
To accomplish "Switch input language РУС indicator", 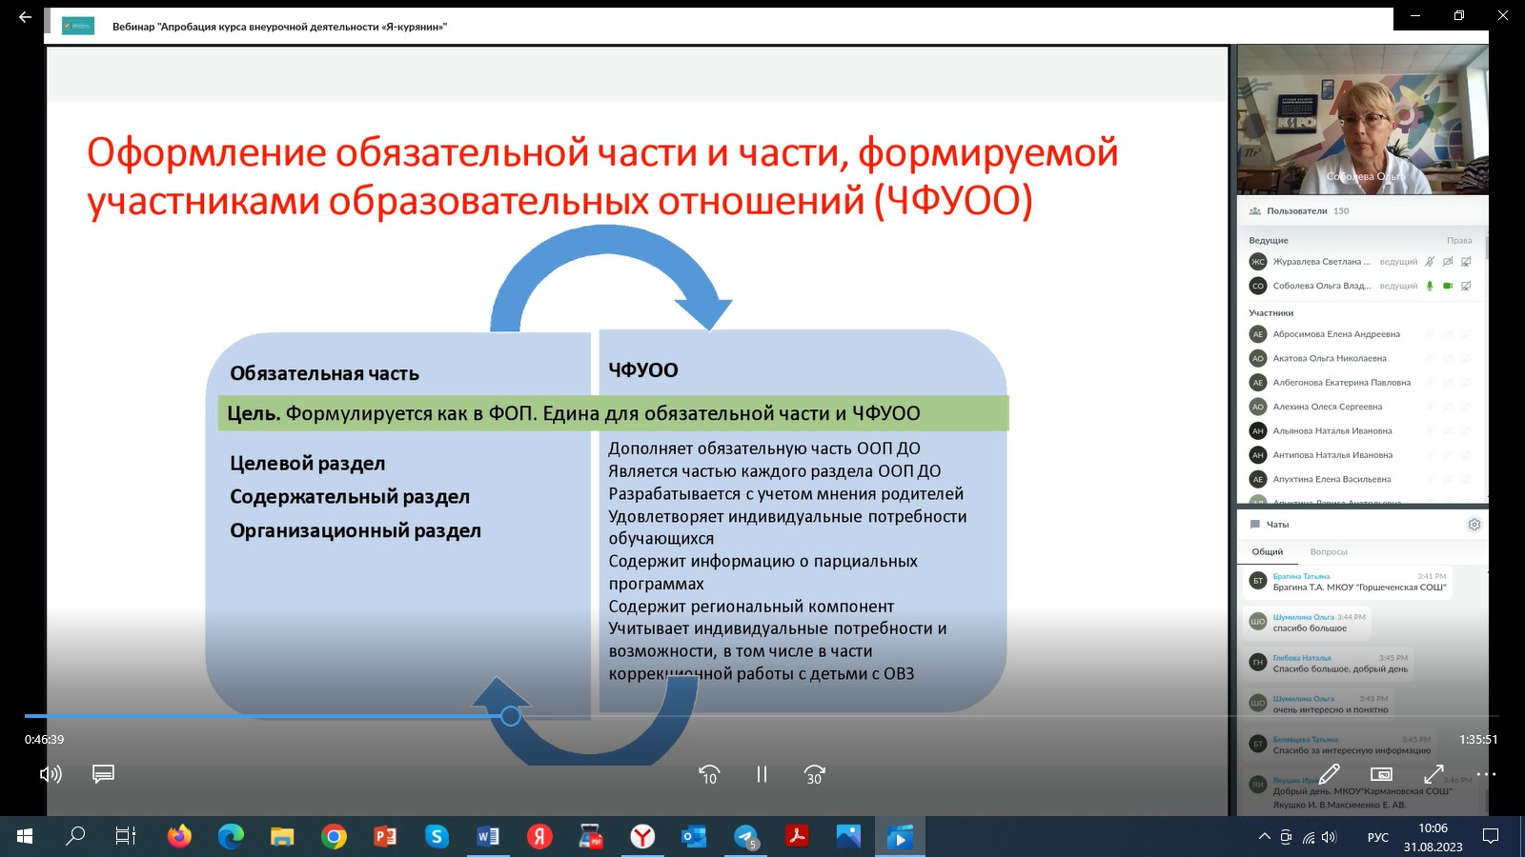I will pyautogui.click(x=1378, y=838).
